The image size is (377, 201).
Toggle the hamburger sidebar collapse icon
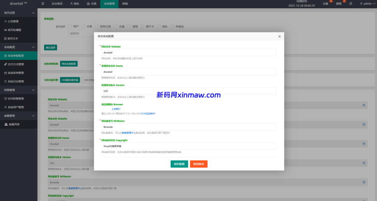[x=43, y=4]
